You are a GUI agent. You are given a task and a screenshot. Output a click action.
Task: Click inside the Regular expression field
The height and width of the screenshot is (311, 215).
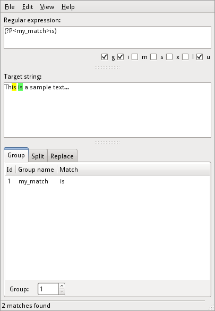[107, 38]
